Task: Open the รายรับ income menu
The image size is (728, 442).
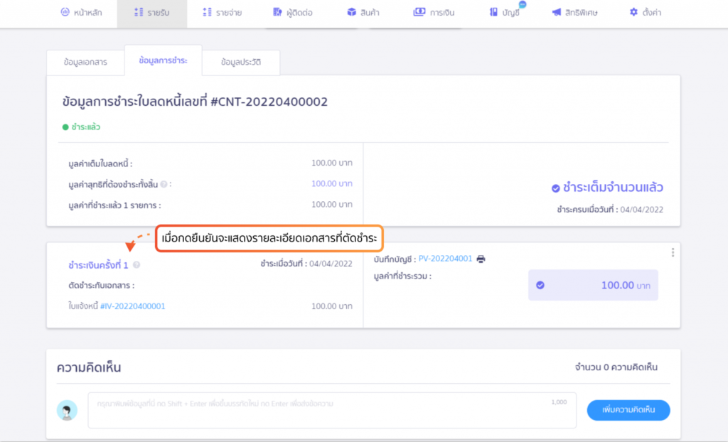Action: pos(152,13)
